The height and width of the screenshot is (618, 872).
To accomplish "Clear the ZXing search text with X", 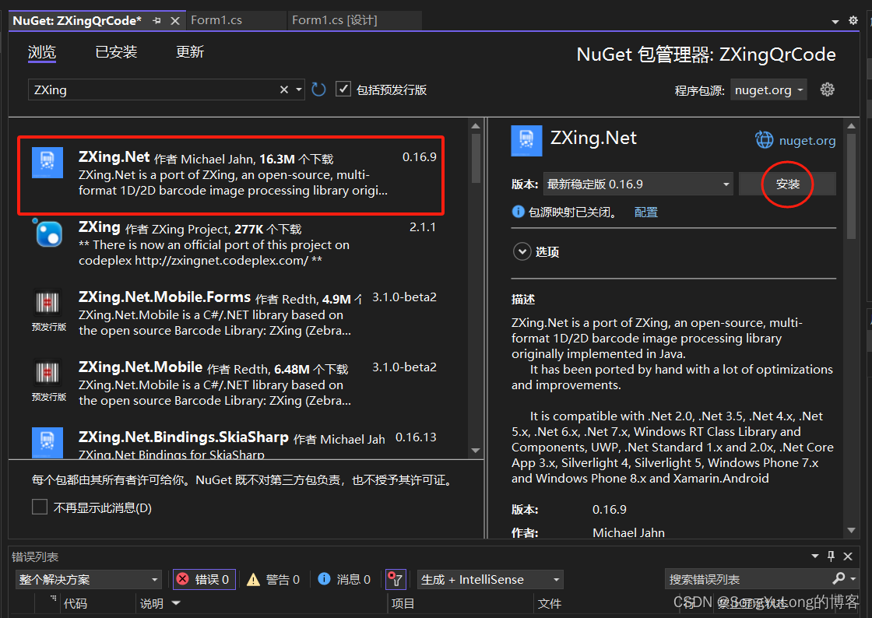I will pos(283,90).
